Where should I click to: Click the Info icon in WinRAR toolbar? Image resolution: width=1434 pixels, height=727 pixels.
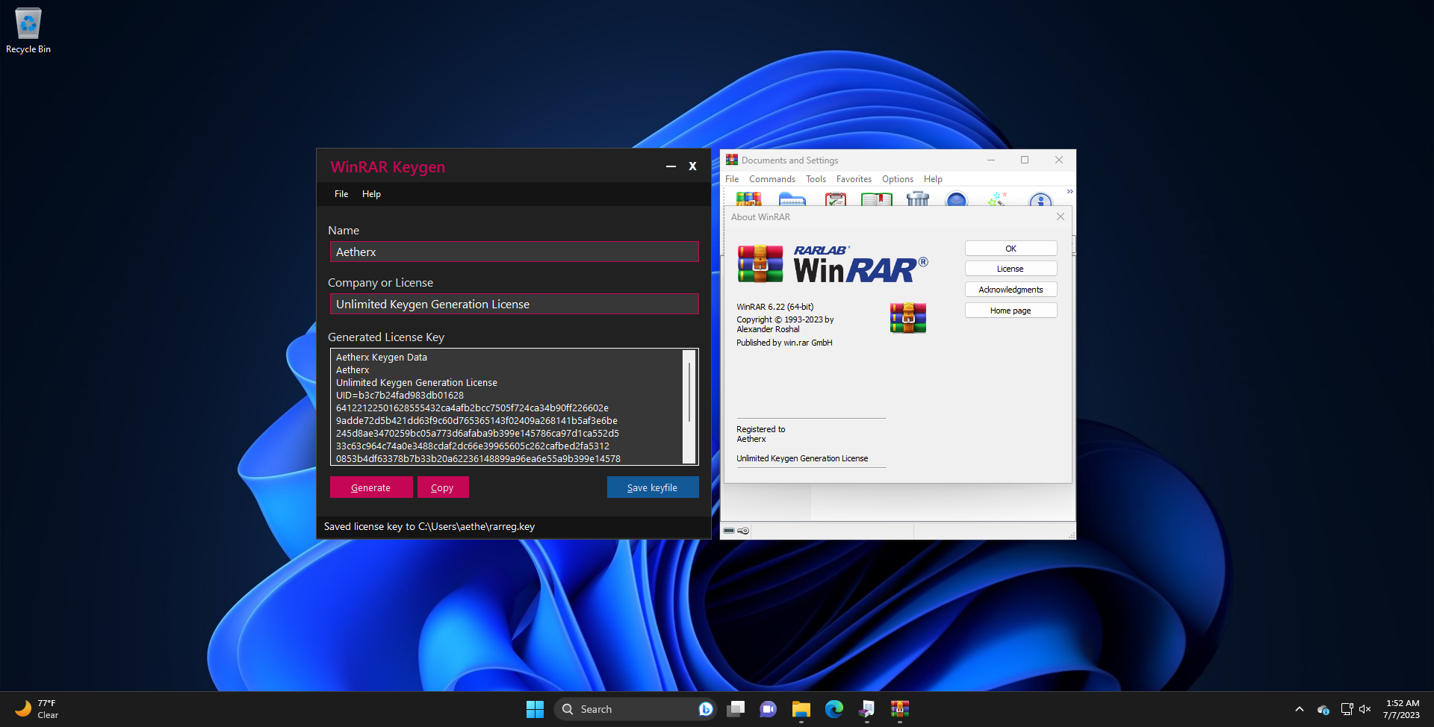1040,199
